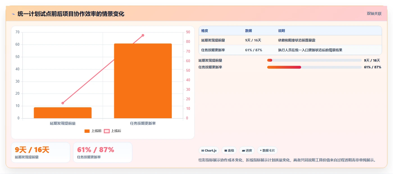Click the 双轴关联 label in header

(x=374, y=13)
